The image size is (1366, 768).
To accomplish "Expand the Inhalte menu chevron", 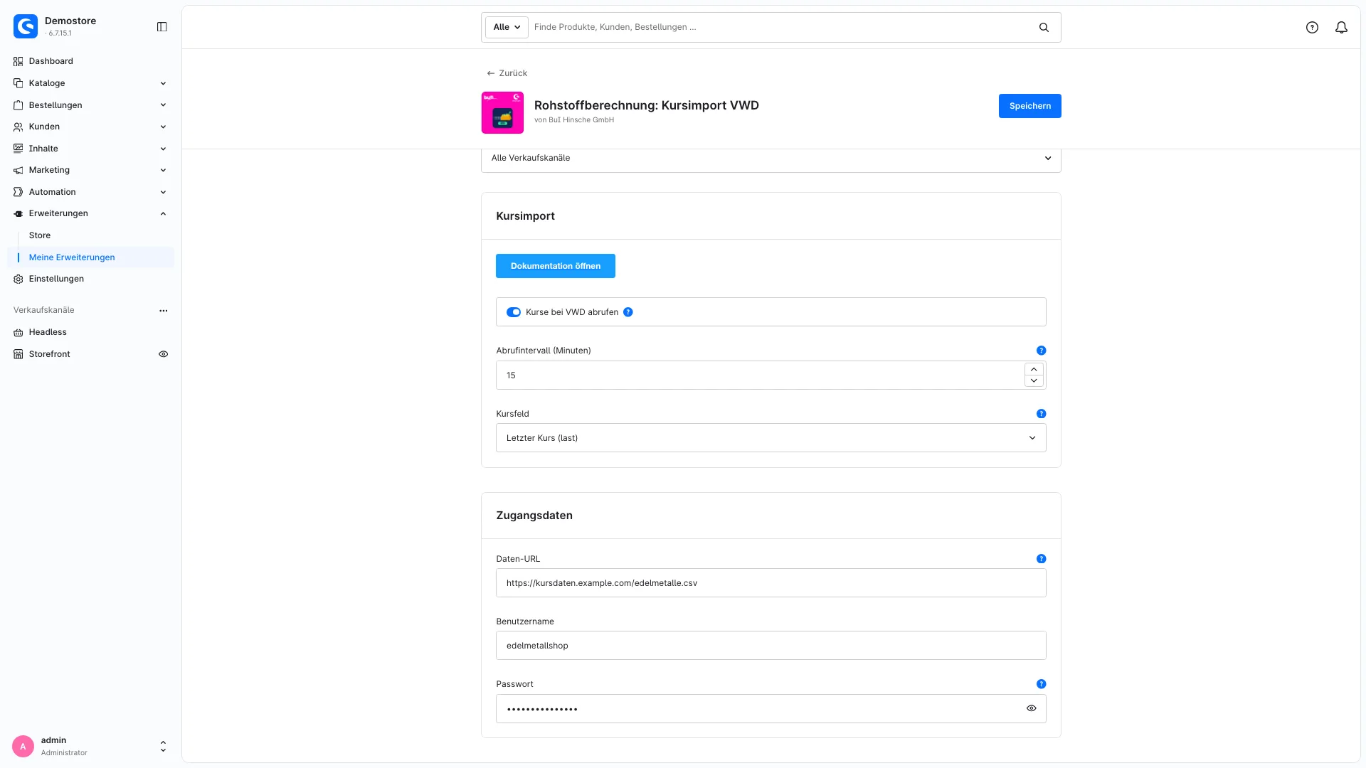I will point(163,149).
